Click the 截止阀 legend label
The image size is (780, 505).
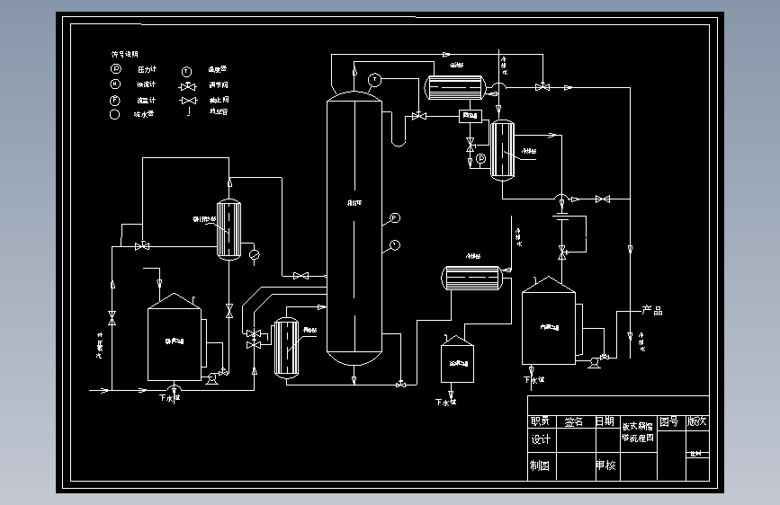220,100
